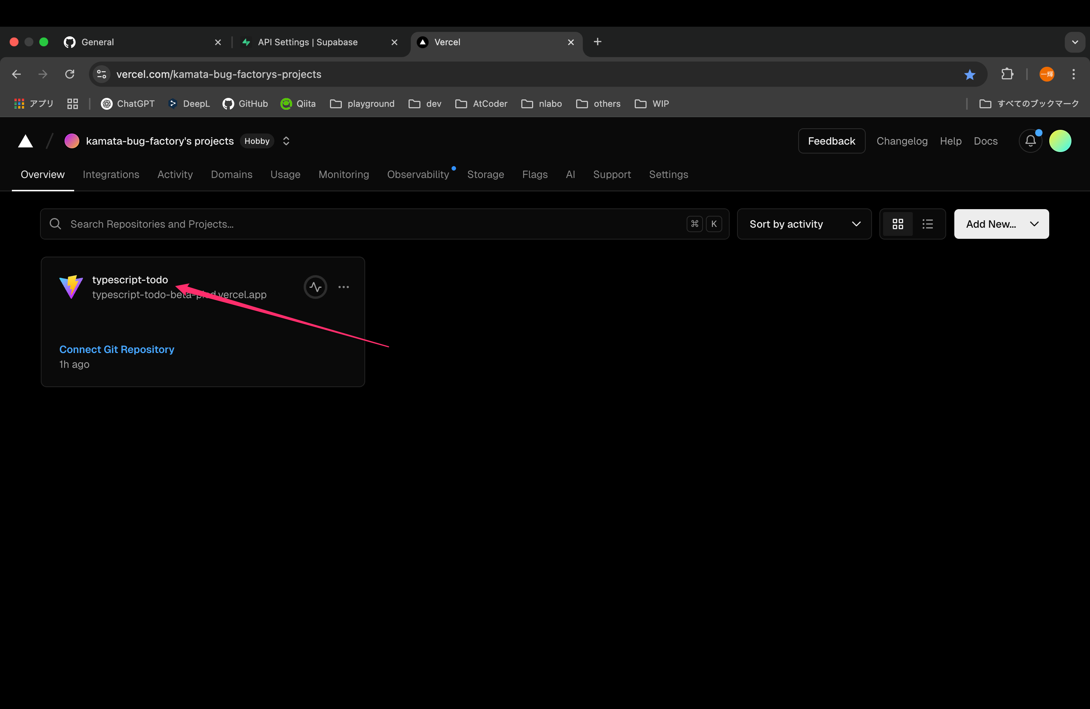
Task: Open the notifications bell
Action: pos(1030,141)
